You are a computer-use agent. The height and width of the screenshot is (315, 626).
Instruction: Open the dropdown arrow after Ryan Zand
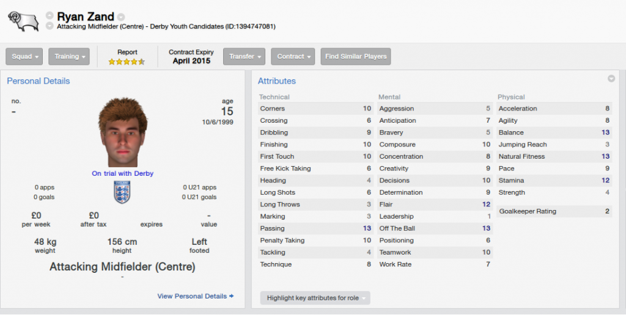[121, 17]
